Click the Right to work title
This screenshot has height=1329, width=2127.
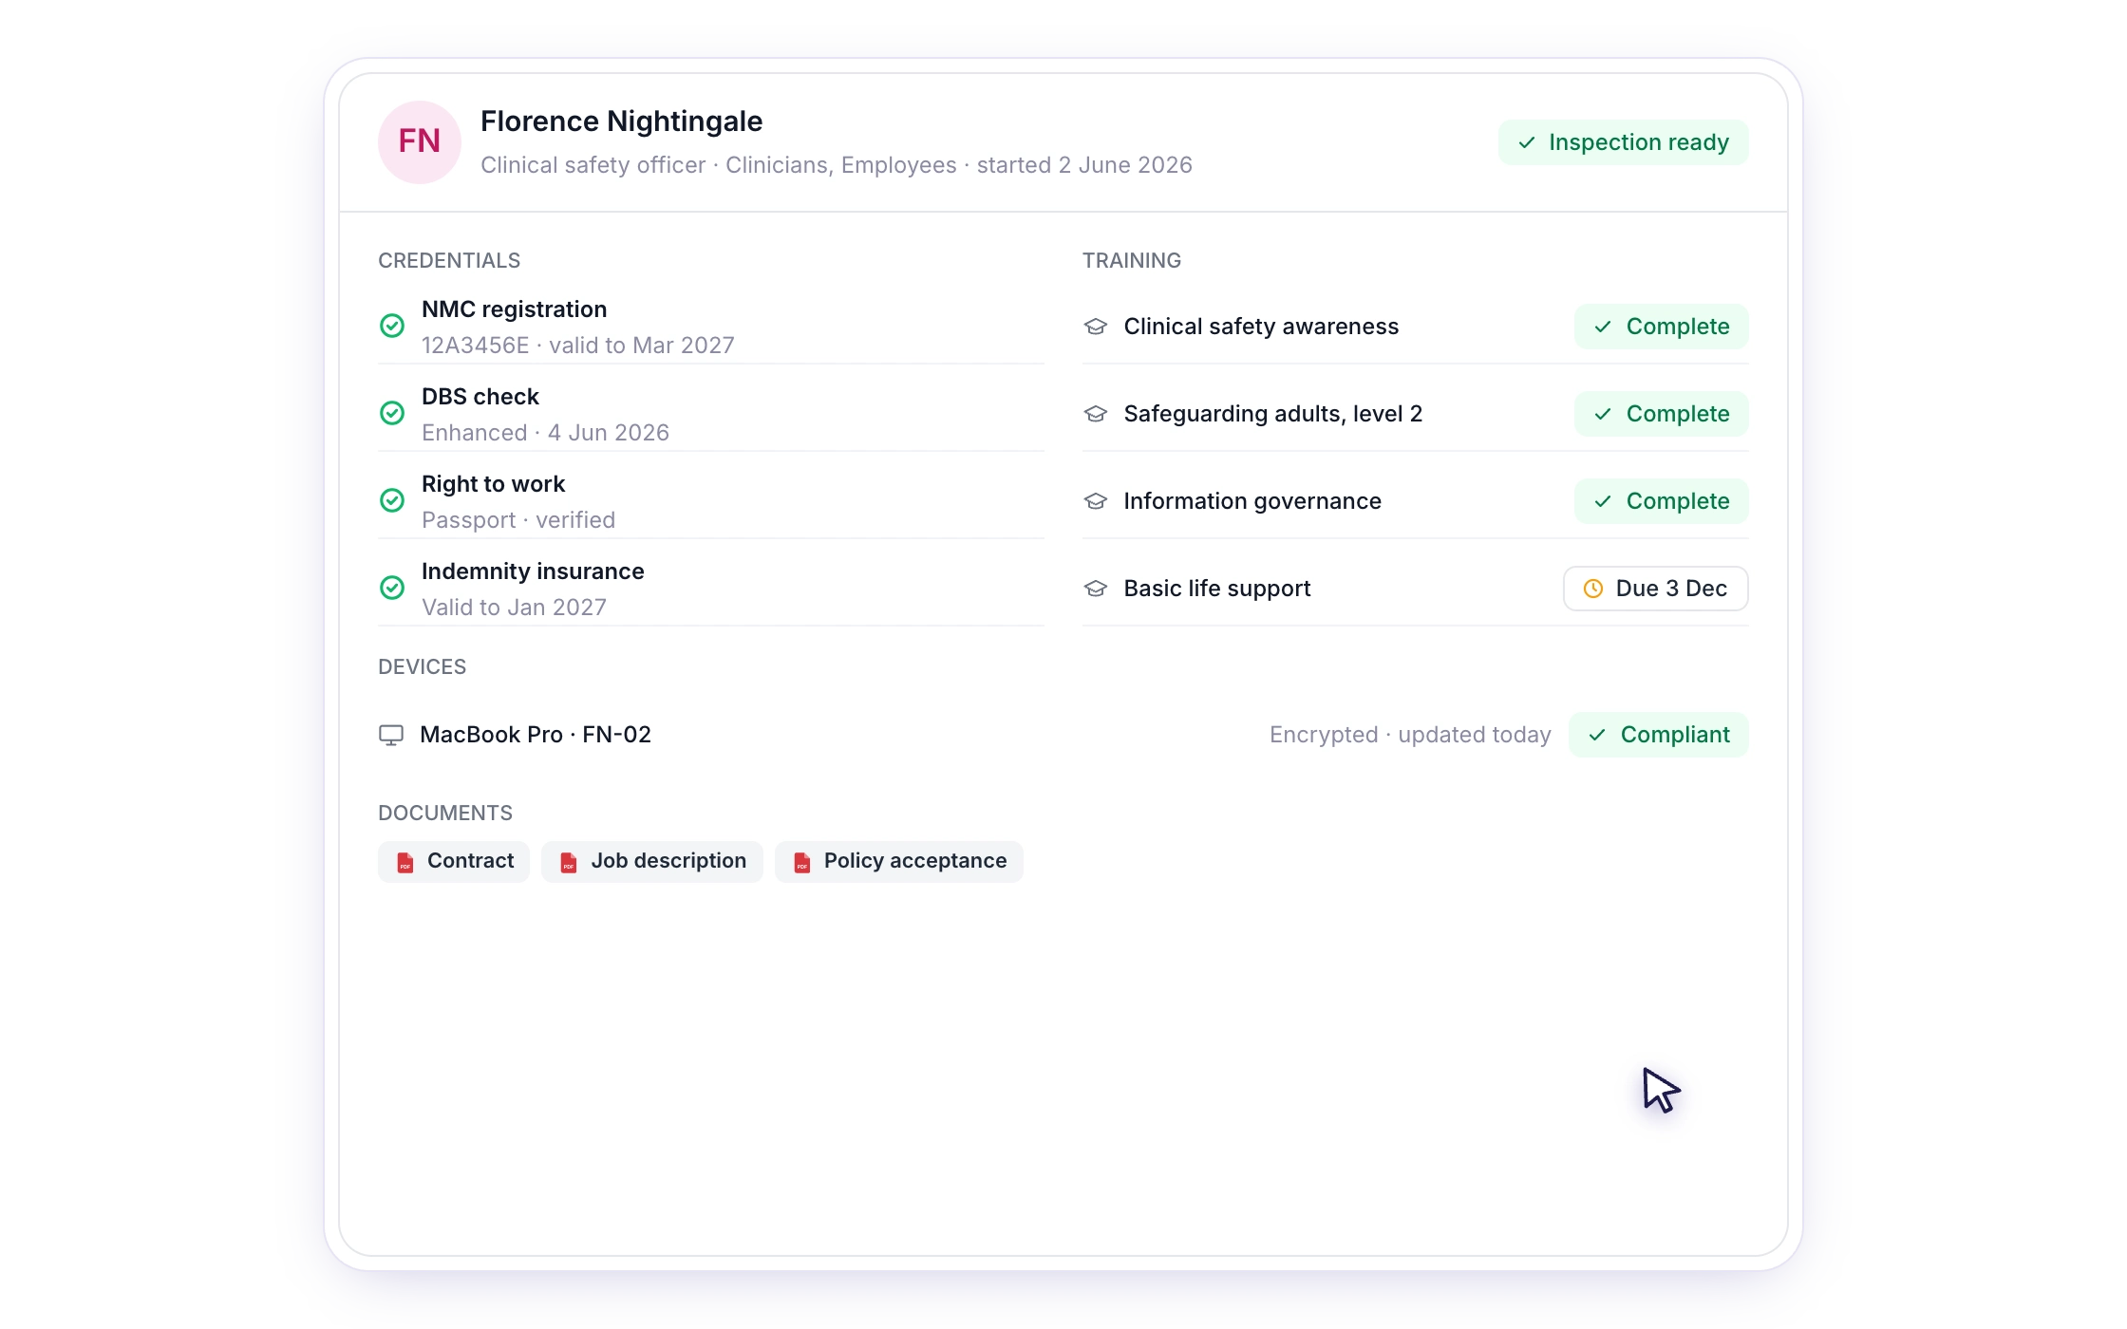(x=493, y=484)
